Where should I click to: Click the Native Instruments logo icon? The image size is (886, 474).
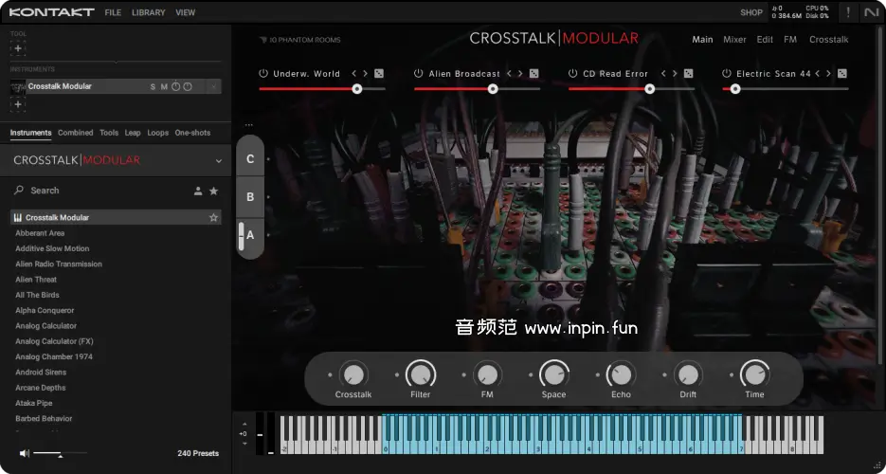coord(872,12)
